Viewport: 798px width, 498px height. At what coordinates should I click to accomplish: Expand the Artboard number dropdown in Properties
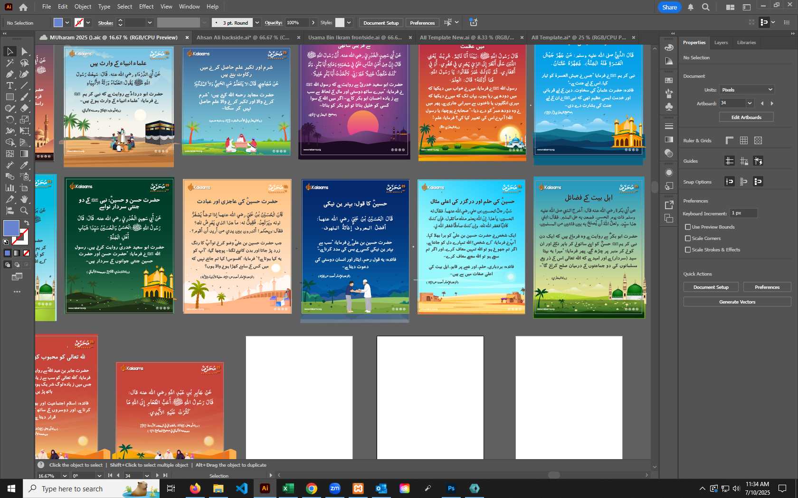(750, 103)
